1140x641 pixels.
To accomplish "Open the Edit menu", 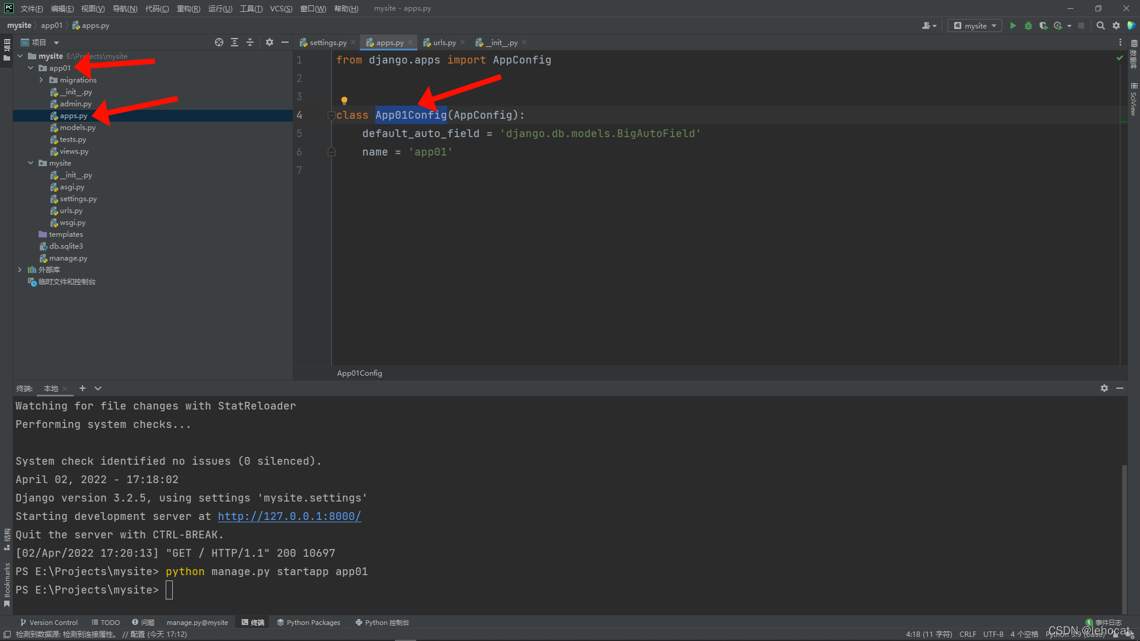I will point(62,8).
